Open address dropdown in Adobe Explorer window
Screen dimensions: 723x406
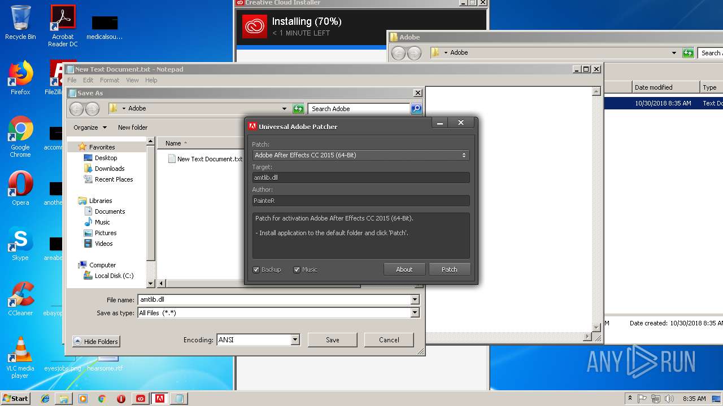(674, 53)
